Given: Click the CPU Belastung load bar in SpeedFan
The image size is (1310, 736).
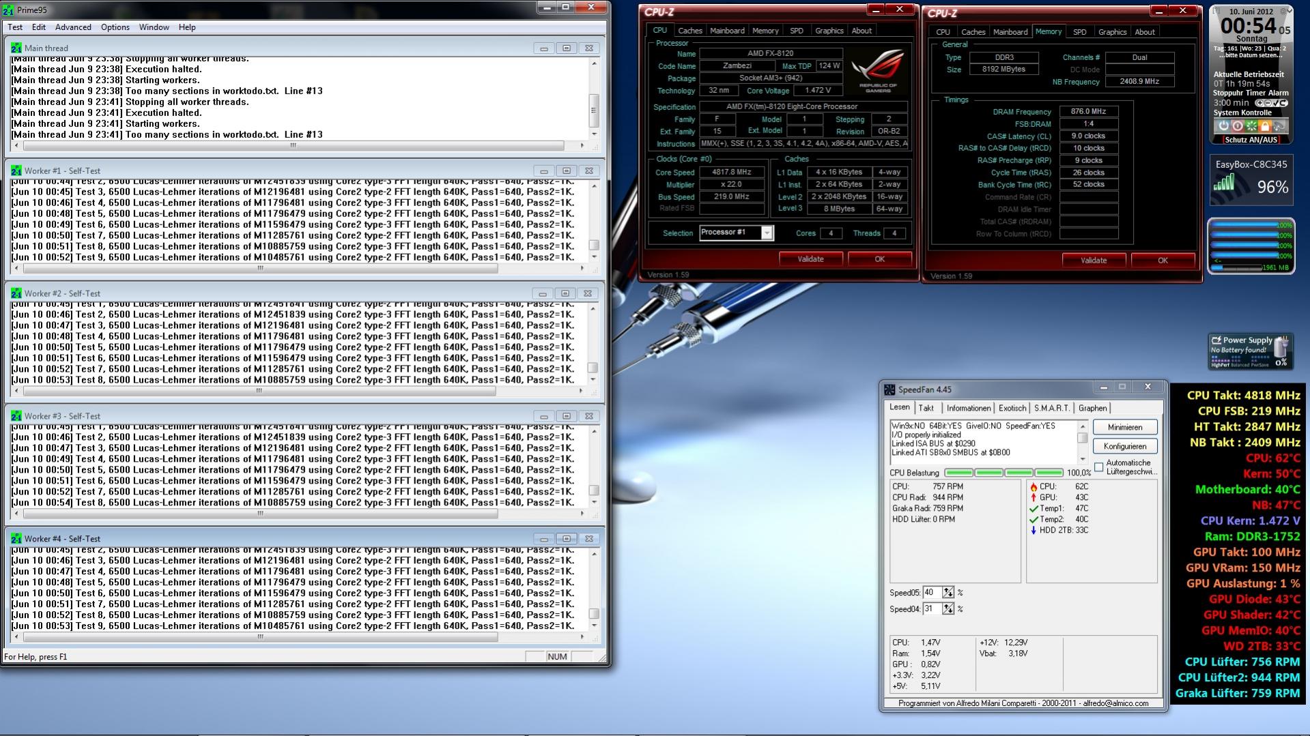Looking at the screenshot, I should pos(1003,473).
